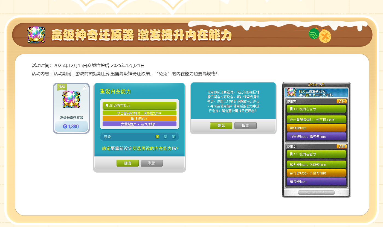Click bookmark icon in 使用后 SS rank bar
The width and height of the screenshot is (383, 227).
pos(291,154)
